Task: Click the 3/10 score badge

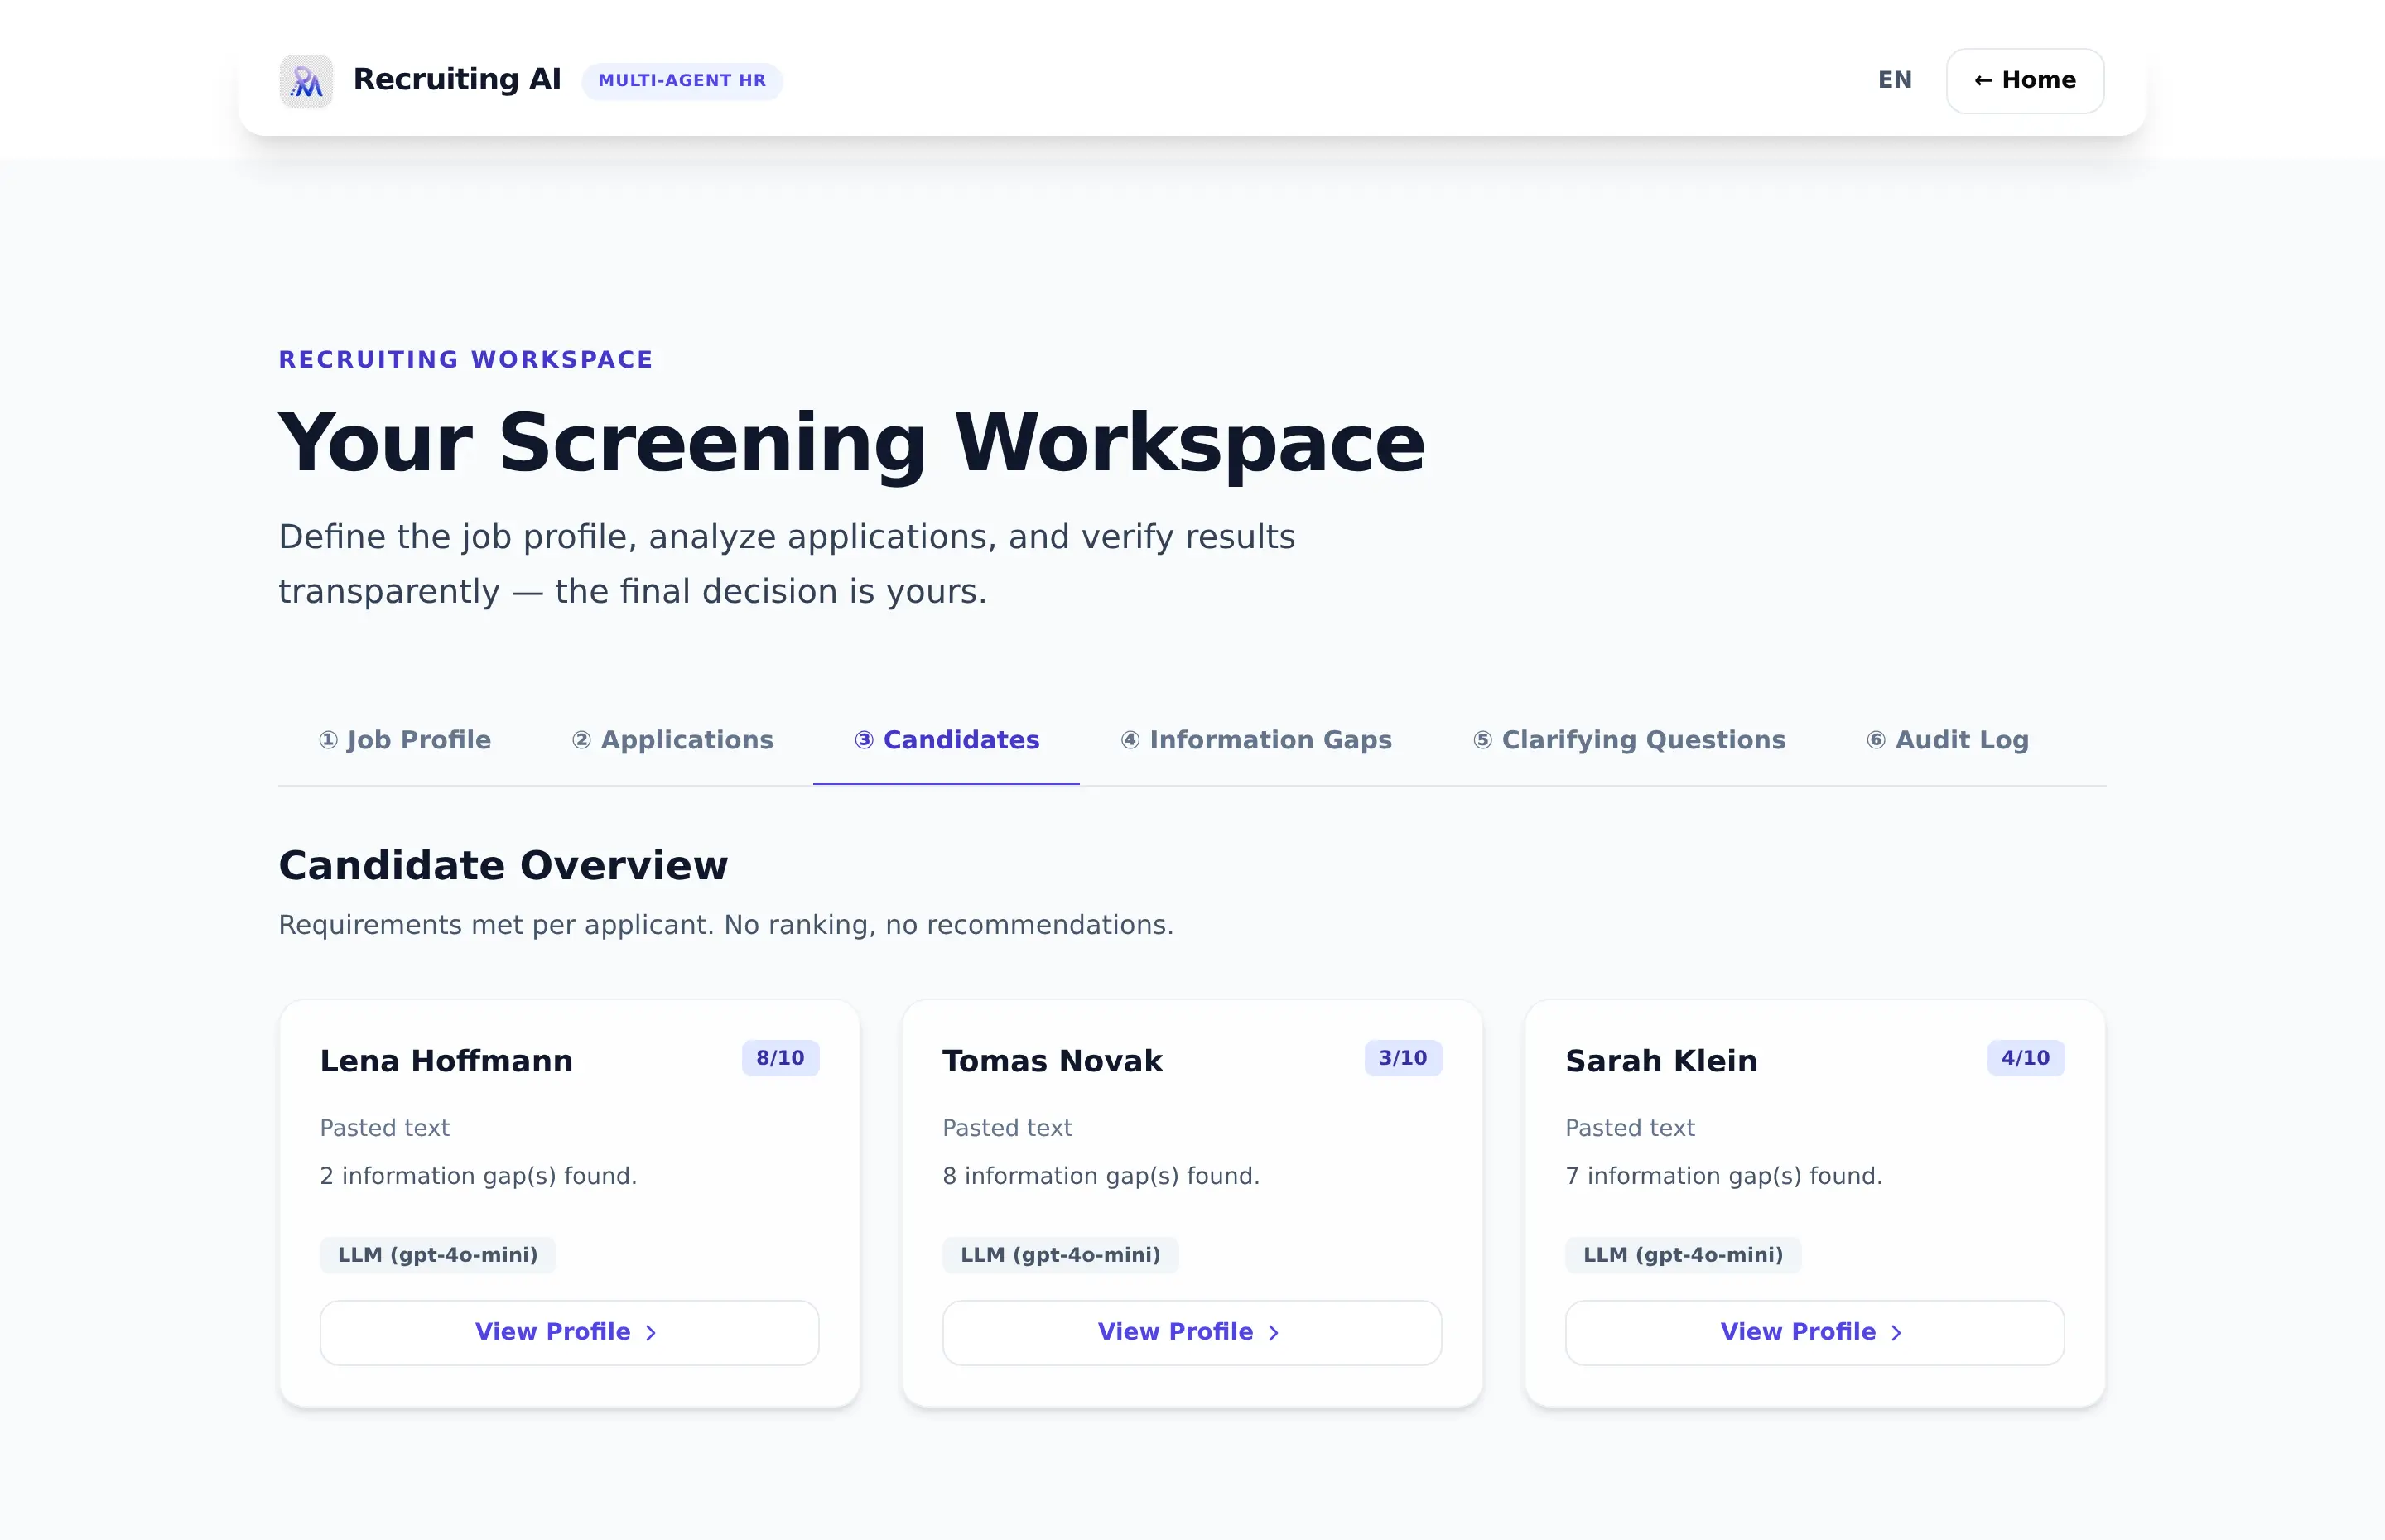Action: (x=1403, y=1058)
